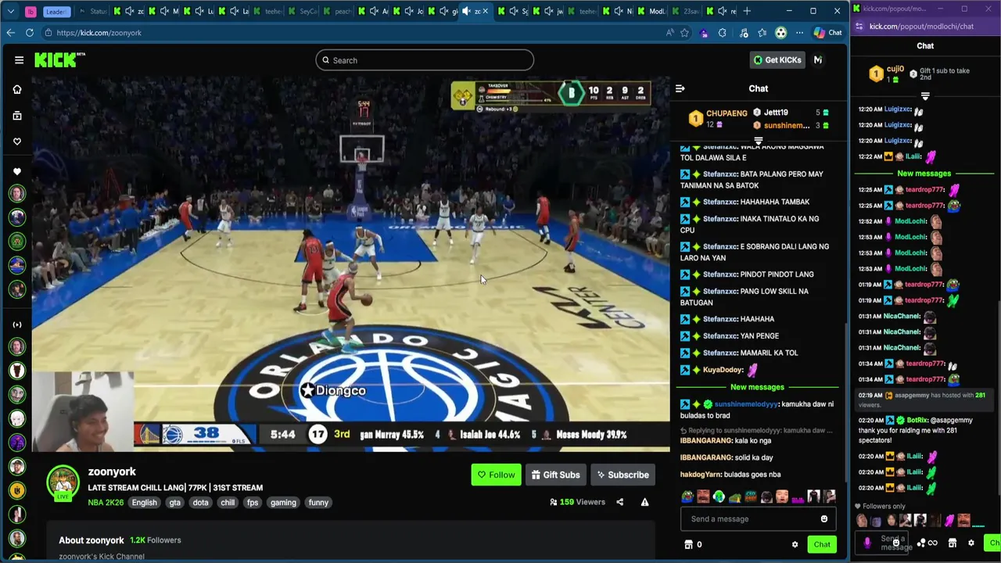Report stream using warning triangle icon
Screen dimensions: 1001x563
click(644, 502)
